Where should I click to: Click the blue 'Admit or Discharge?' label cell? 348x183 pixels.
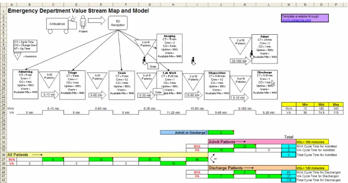(x=184, y=132)
